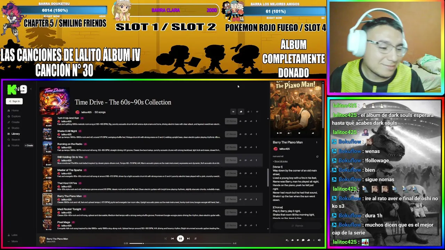Open the Time Drive album cover

(x=54, y=101)
